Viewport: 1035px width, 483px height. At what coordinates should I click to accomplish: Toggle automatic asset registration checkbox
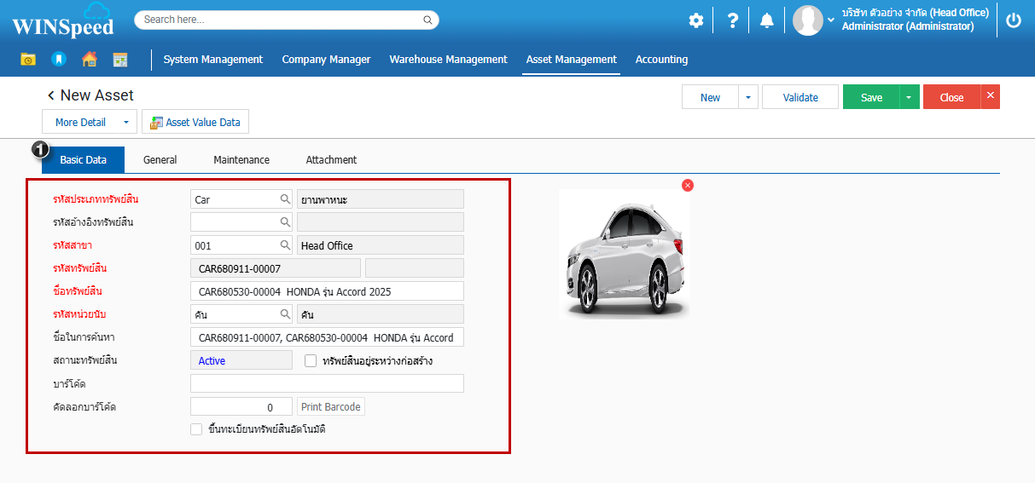pos(196,429)
